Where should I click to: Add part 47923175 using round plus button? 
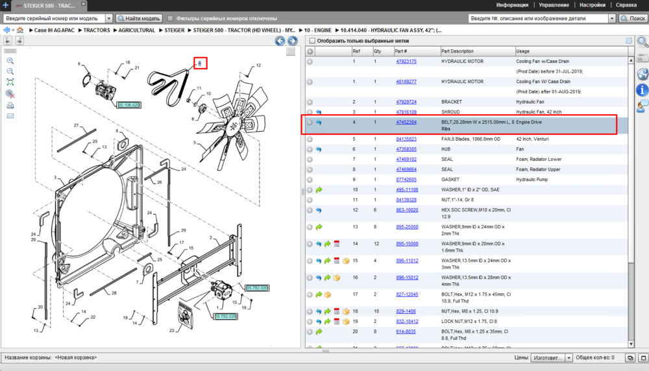pos(310,62)
